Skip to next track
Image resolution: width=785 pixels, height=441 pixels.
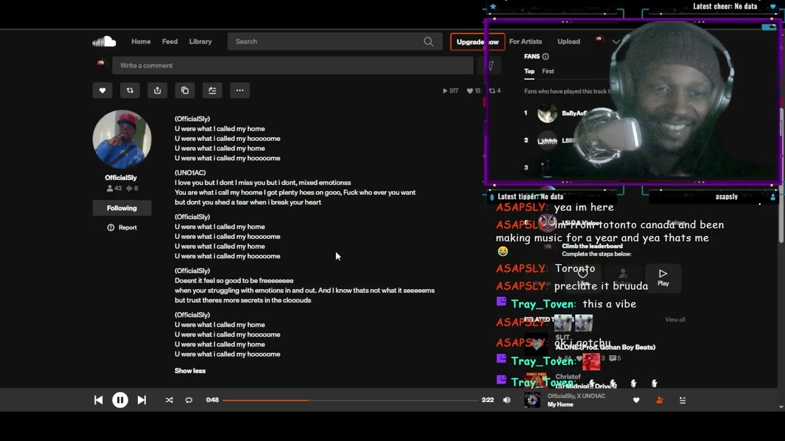(142, 400)
